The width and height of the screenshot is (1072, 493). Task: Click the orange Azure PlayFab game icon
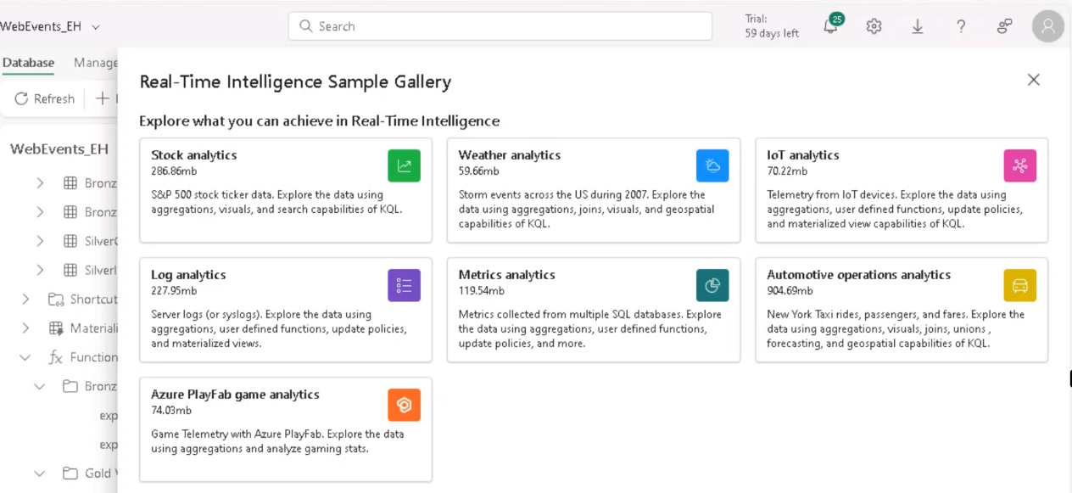(x=404, y=405)
